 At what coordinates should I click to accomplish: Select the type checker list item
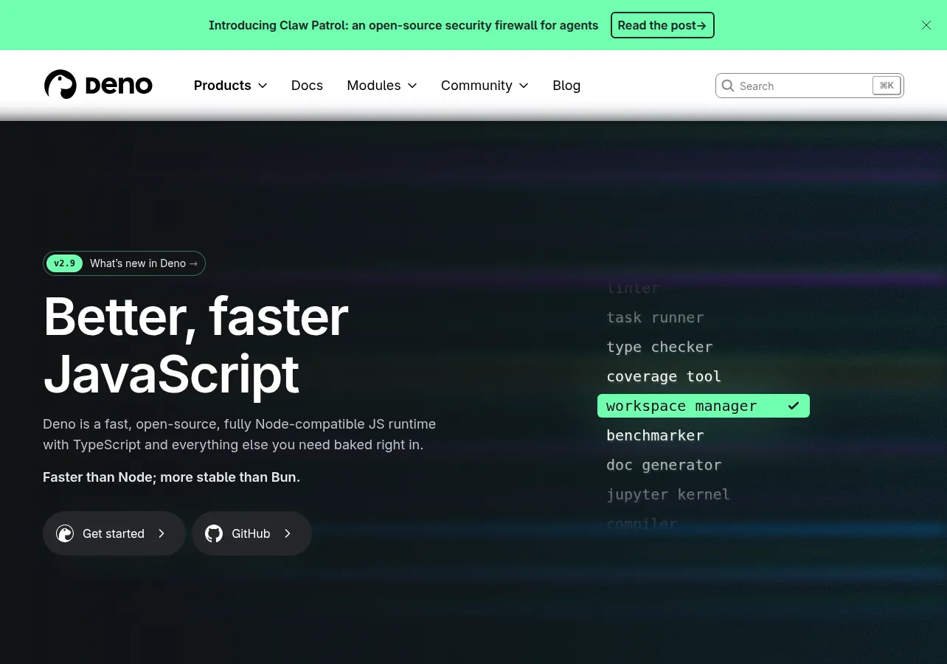click(x=659, y=347)
